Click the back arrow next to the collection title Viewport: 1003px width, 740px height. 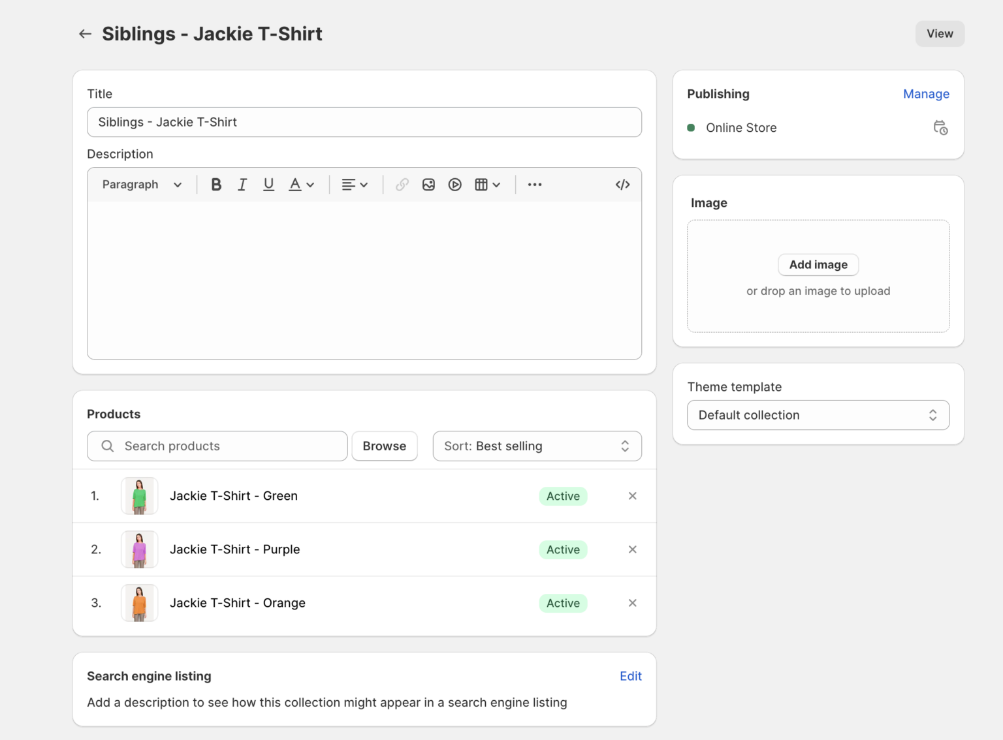click(85, 33)
